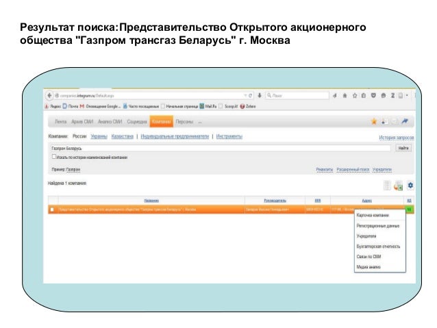
Task: Sort by the Руководитель column header
Action: point(275,201)
